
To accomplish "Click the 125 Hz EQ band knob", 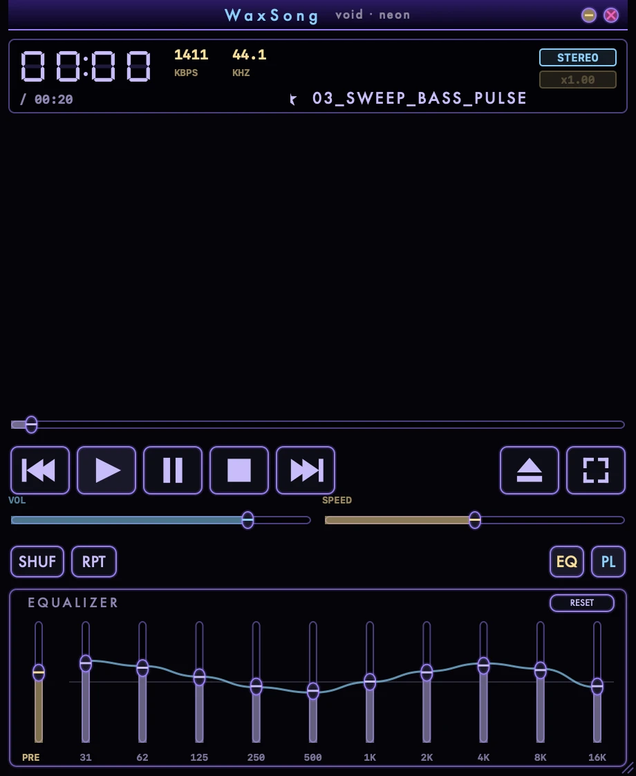I will [199, 676].
